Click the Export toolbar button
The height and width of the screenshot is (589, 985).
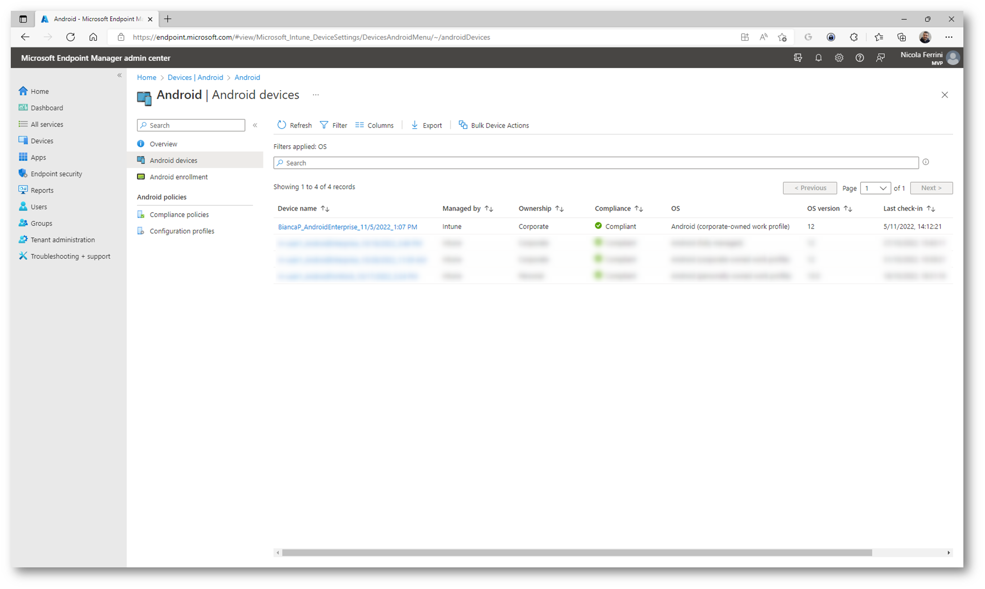click(426, 125)
